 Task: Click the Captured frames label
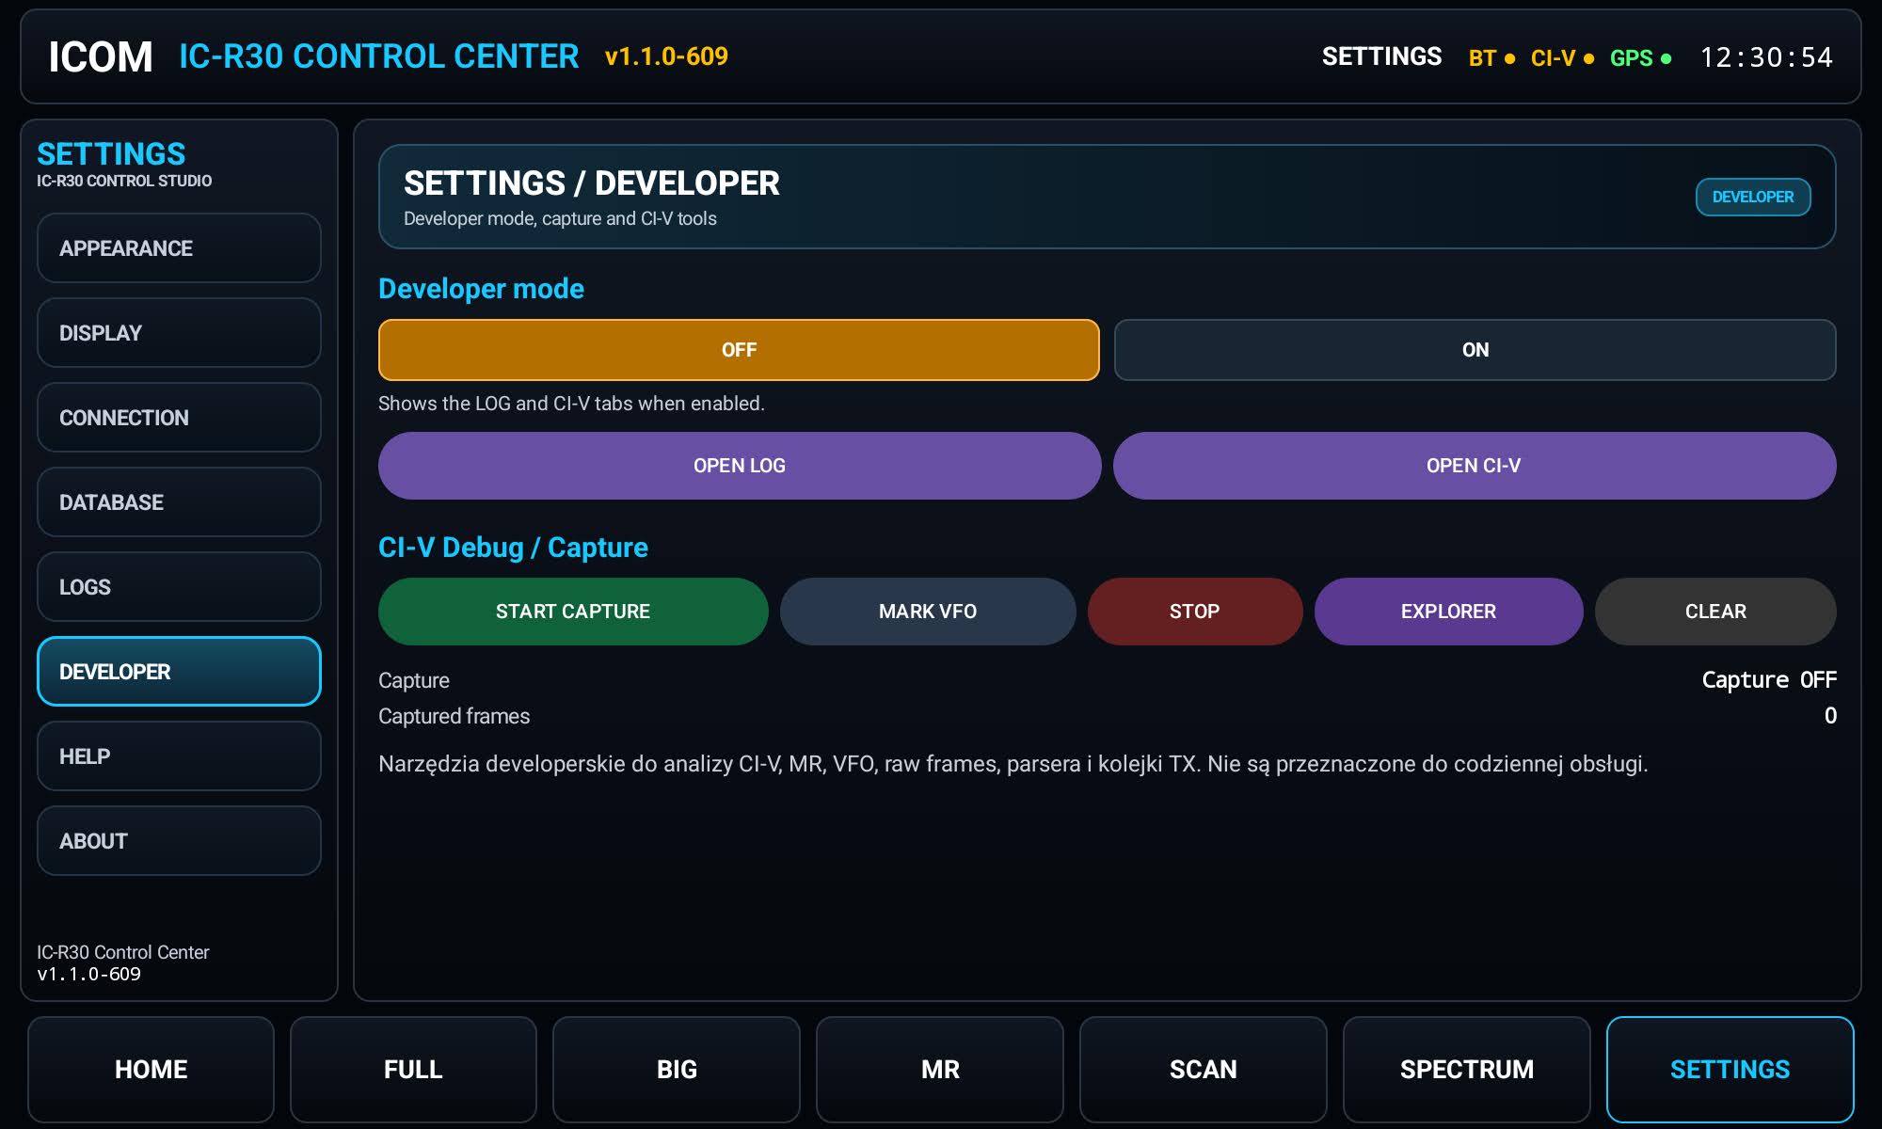click(x=454, y=716)
